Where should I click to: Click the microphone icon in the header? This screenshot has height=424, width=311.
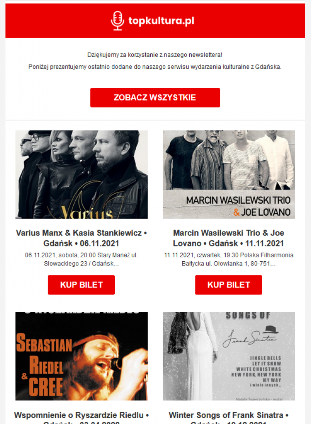117,21
